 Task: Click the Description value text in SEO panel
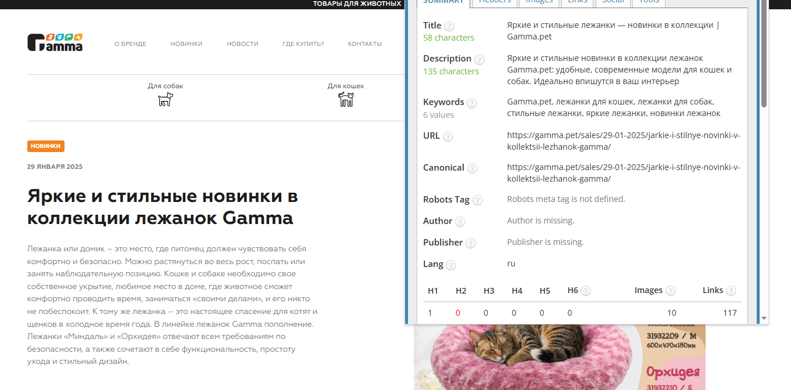[620, 70]
